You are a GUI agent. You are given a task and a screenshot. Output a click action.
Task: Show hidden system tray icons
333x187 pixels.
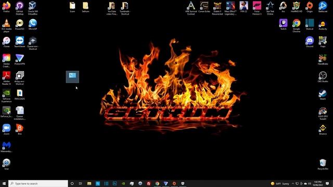pos(293,183)
